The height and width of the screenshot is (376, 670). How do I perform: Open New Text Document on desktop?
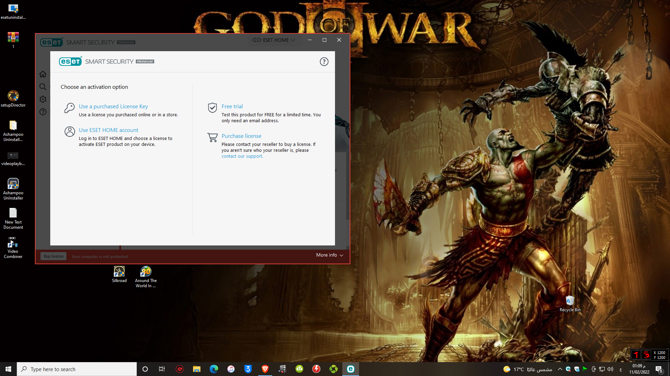13,219
